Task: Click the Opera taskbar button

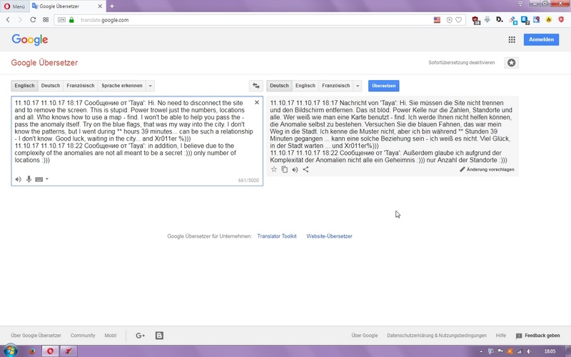Action: 50,351
